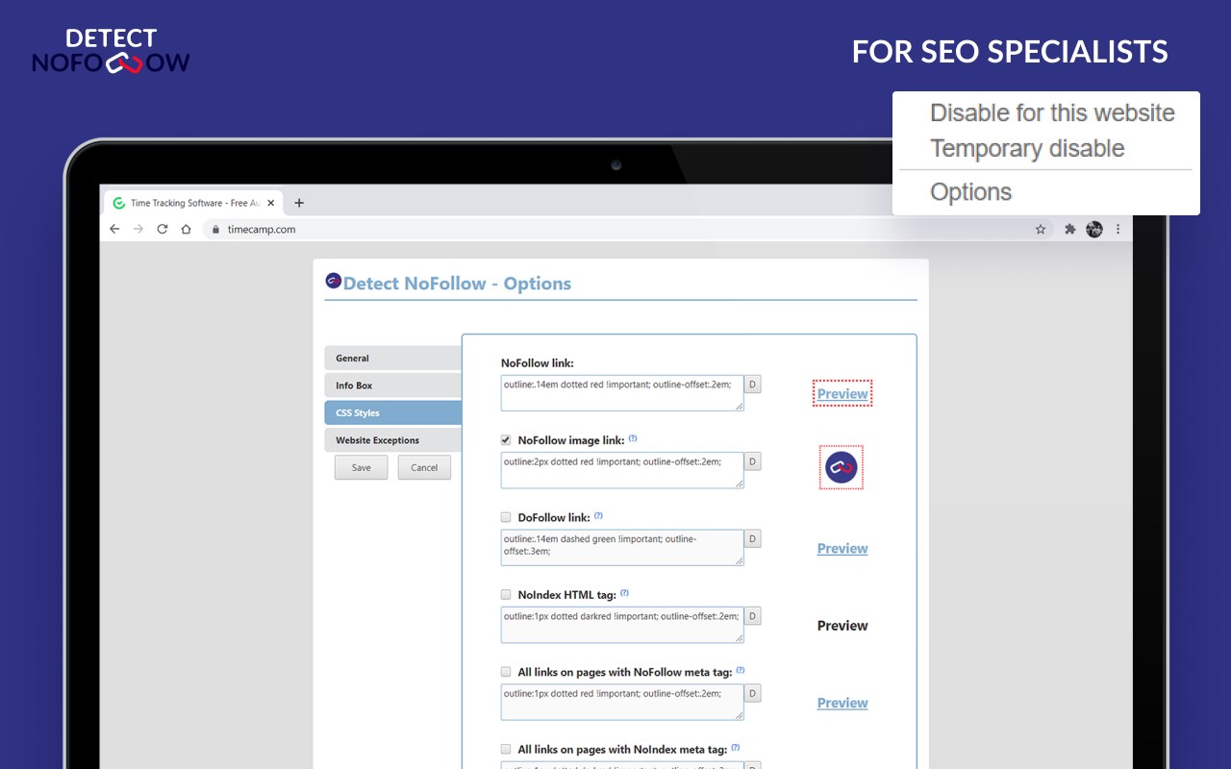
Task: Go to the browser home page
Action: click(187, 230)
